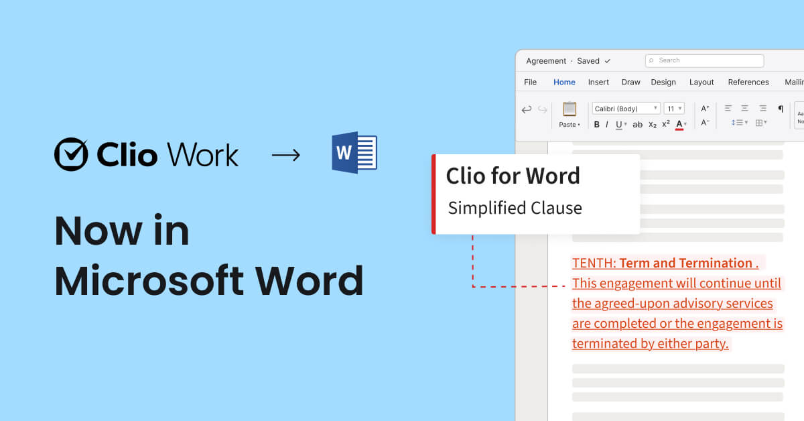Switch to the Draw tab

[x=630, y=82]
